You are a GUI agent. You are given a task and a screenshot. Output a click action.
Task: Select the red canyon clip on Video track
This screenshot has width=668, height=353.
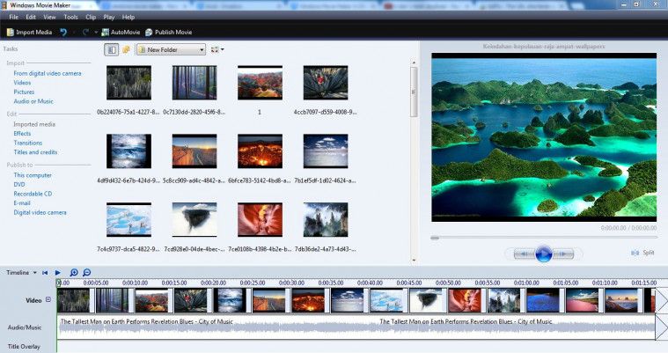click(x=465, y=300)
